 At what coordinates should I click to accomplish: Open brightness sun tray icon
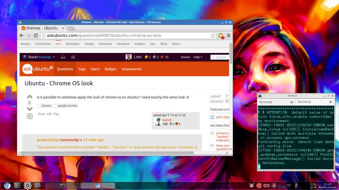pyautogui.click(x=274, y=185)
